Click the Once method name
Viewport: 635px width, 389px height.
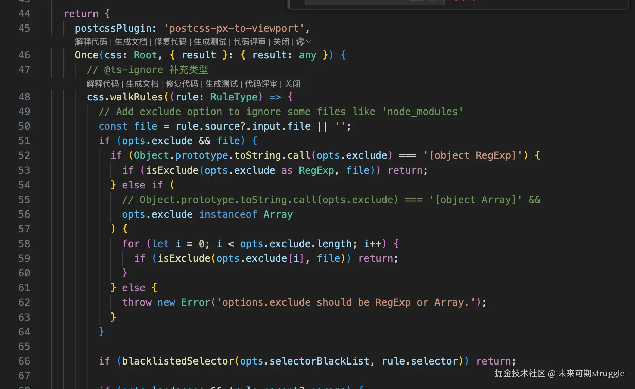pos(87,55)
